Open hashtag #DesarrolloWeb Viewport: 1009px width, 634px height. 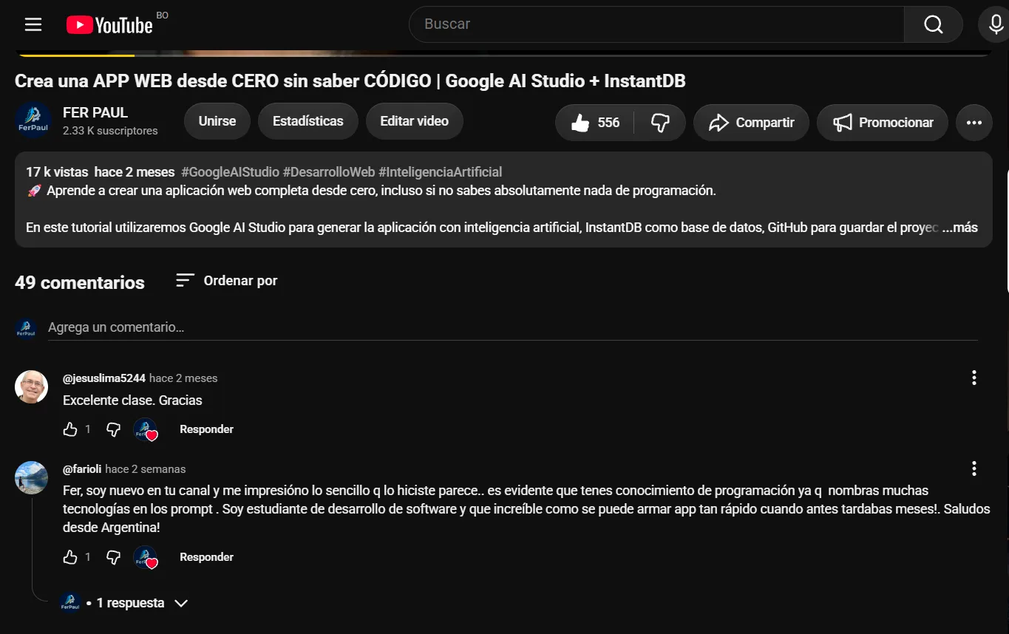(x=329, y=172)
